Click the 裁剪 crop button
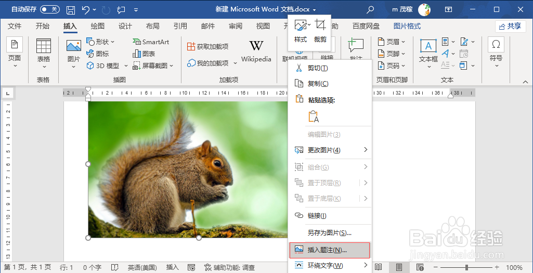Screen dimensions: 533x273 (x=320, y=31)
